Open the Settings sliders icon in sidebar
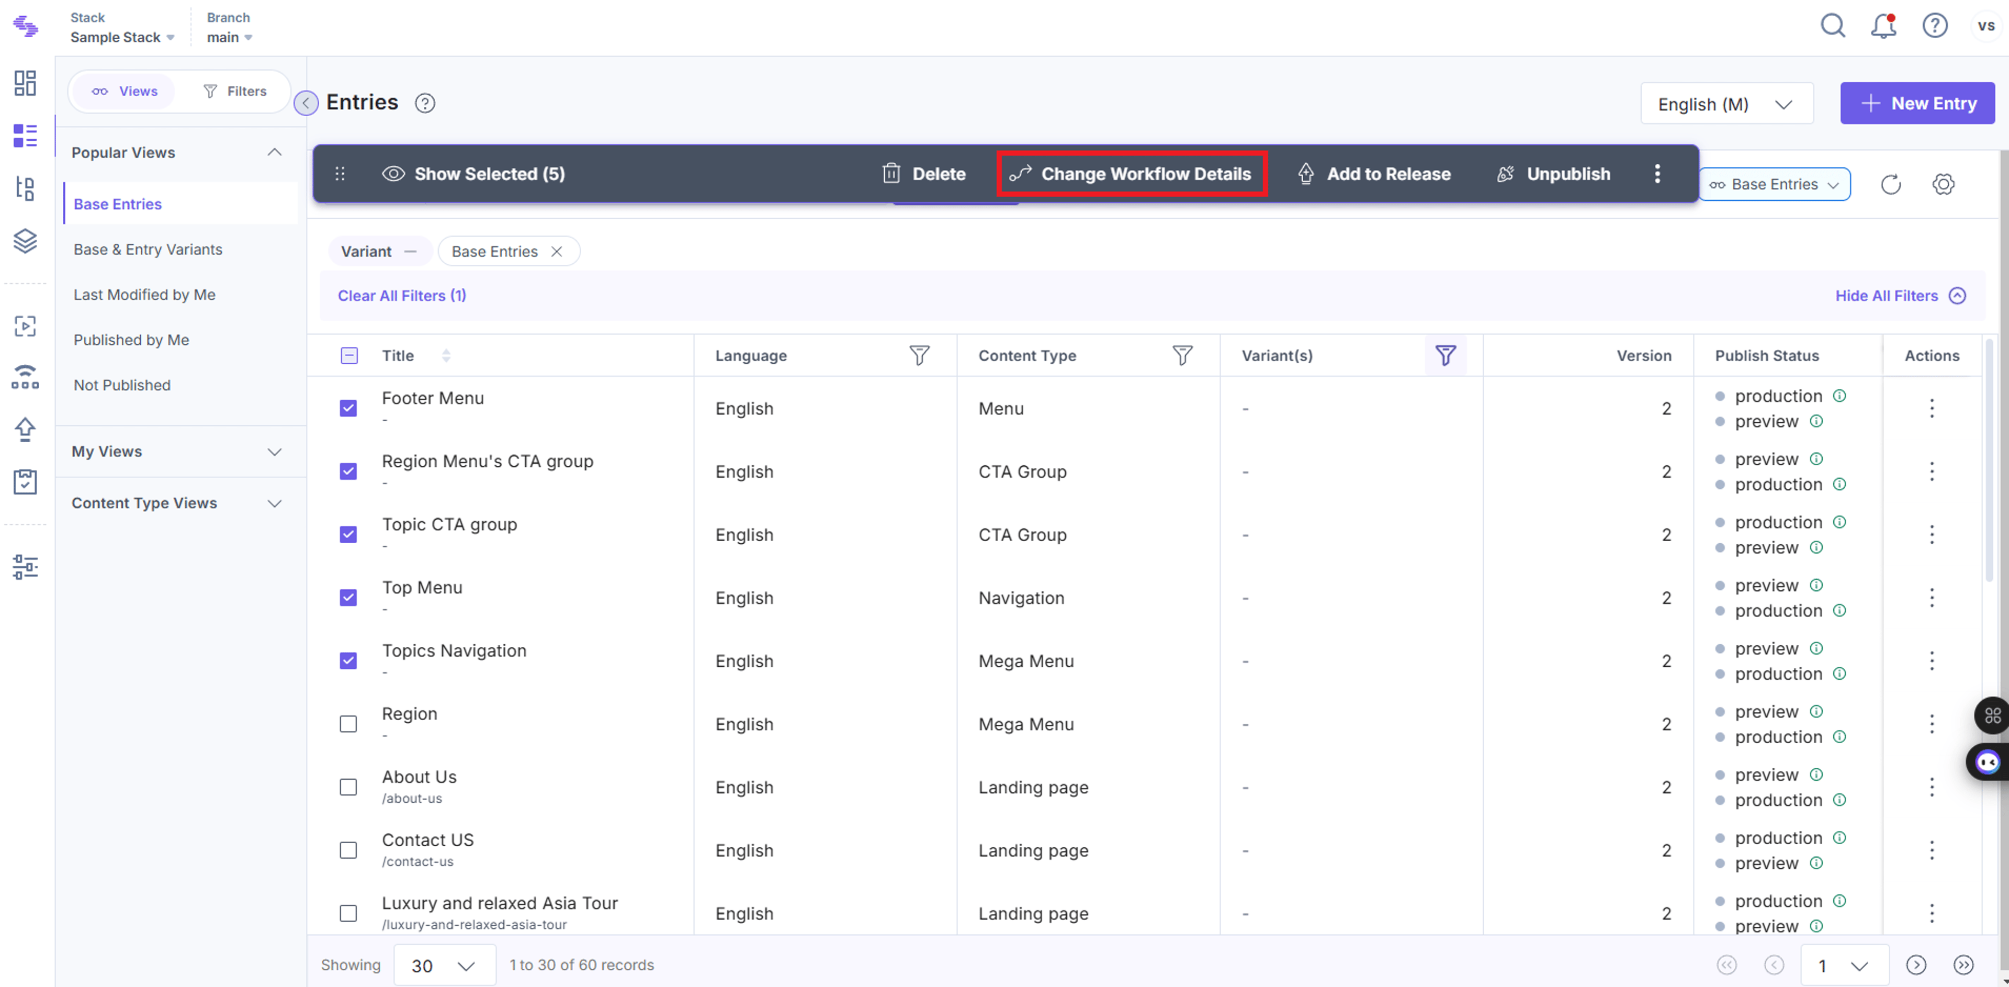 click(25, 566)
